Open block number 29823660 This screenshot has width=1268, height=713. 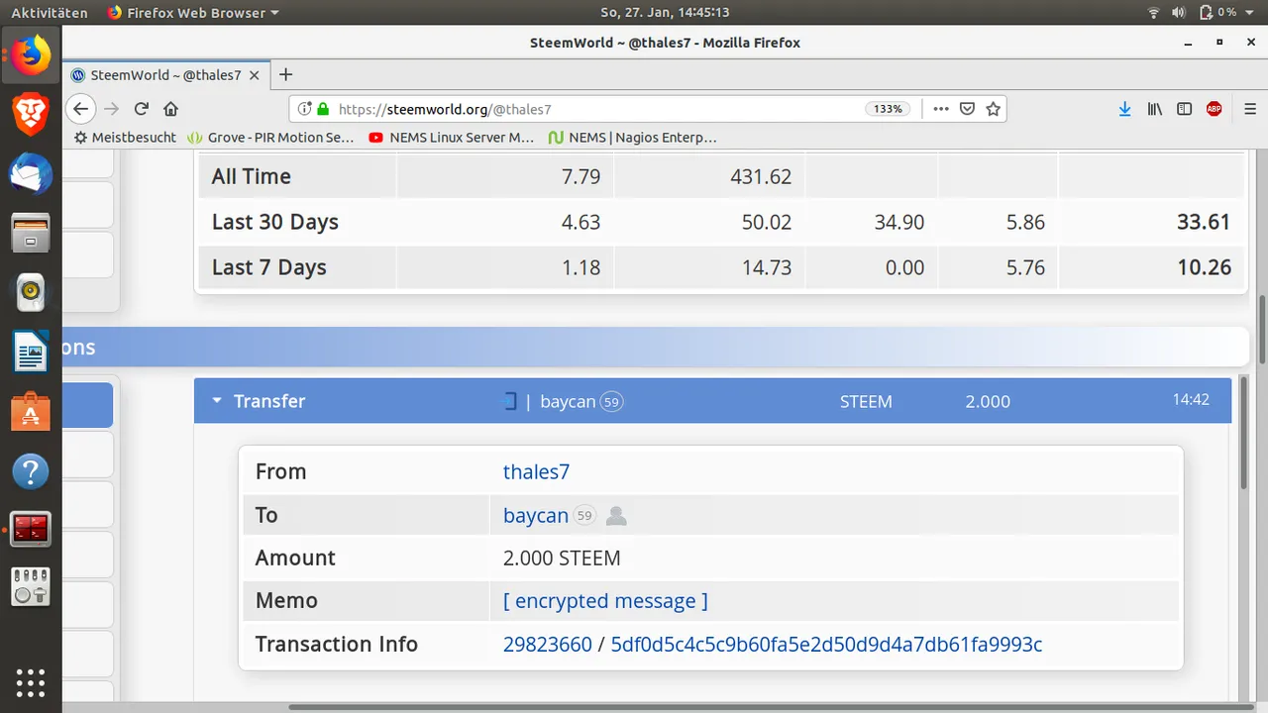click(x=548, y=645)
